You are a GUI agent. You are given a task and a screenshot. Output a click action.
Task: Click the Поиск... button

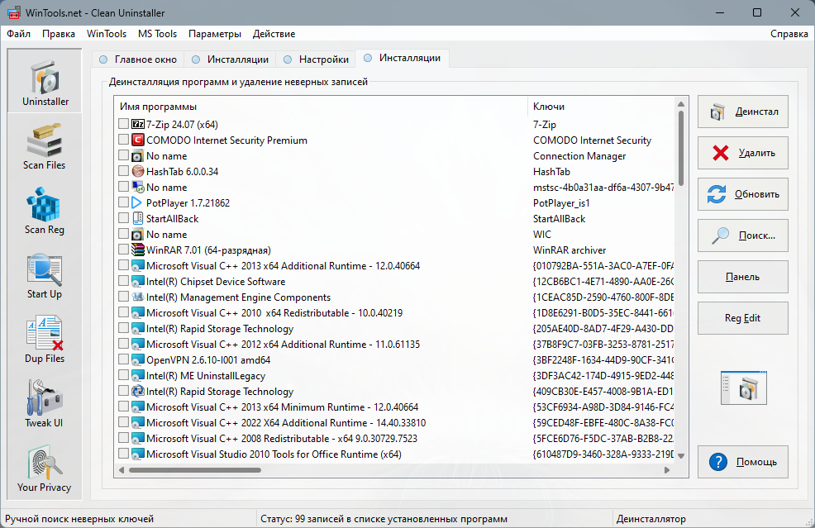743,235
